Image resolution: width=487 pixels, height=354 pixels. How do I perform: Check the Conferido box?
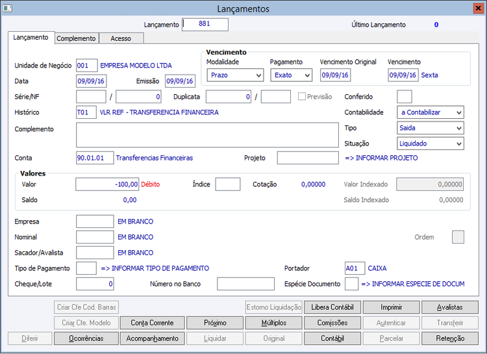[404, 97]
